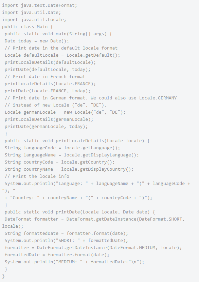This screenshot has height=282, width=199.
Task: Click the printDate method declaration
Action: pos(80,212)
